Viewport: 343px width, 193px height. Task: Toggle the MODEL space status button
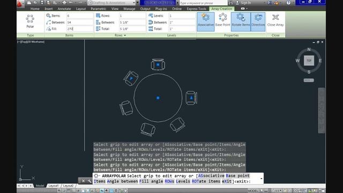(x=253, y=191)
